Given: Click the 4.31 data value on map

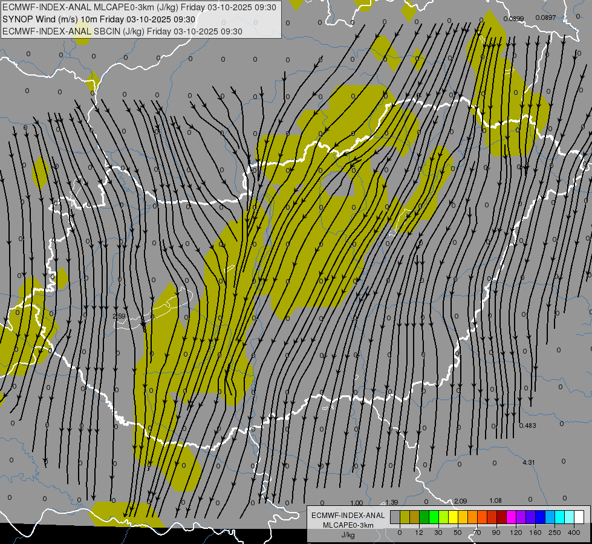Looking at the screenshot, I should (x=529, y=462).
